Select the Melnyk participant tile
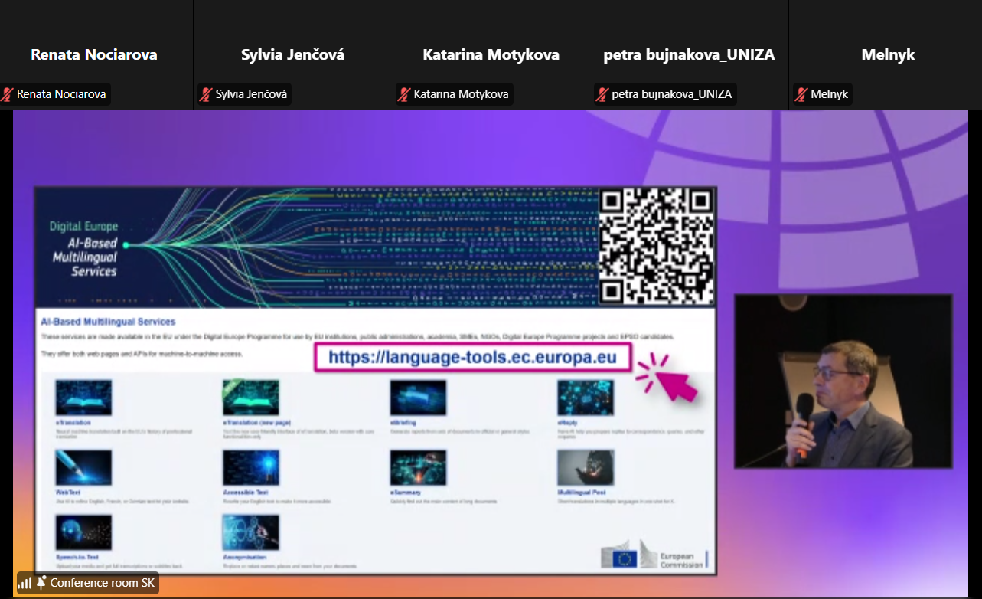This screenshot has height=599, width=982. click(x=888, y=54)
